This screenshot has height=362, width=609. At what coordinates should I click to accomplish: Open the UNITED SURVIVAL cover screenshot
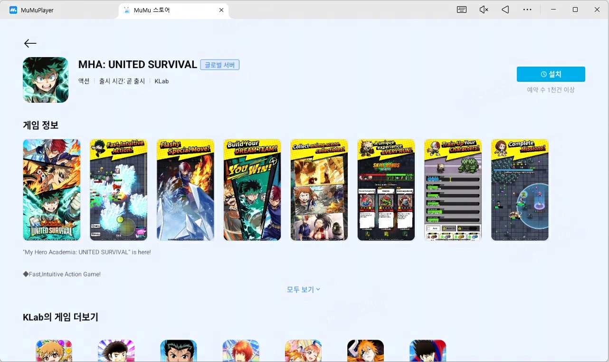coord(52,190)
